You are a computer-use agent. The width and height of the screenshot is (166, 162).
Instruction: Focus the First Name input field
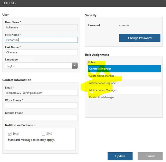tap(41, 40)
